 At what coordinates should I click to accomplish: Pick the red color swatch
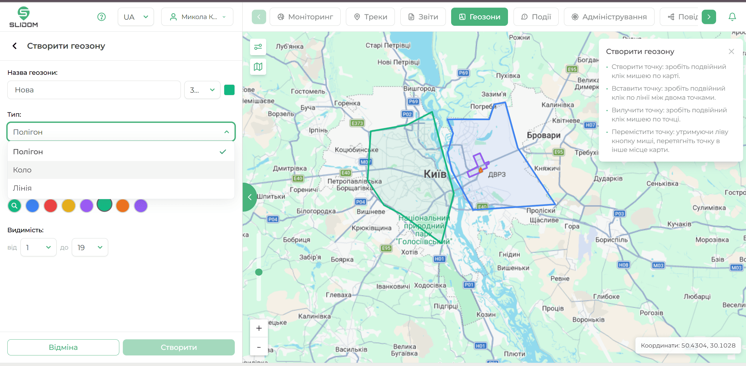coord(50,206)
